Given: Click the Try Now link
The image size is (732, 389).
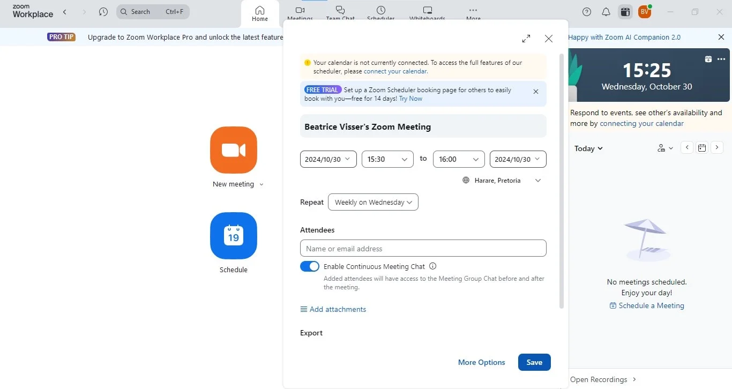Looking at the screenshot, I should pyautogui.click(x=410, y=99).
